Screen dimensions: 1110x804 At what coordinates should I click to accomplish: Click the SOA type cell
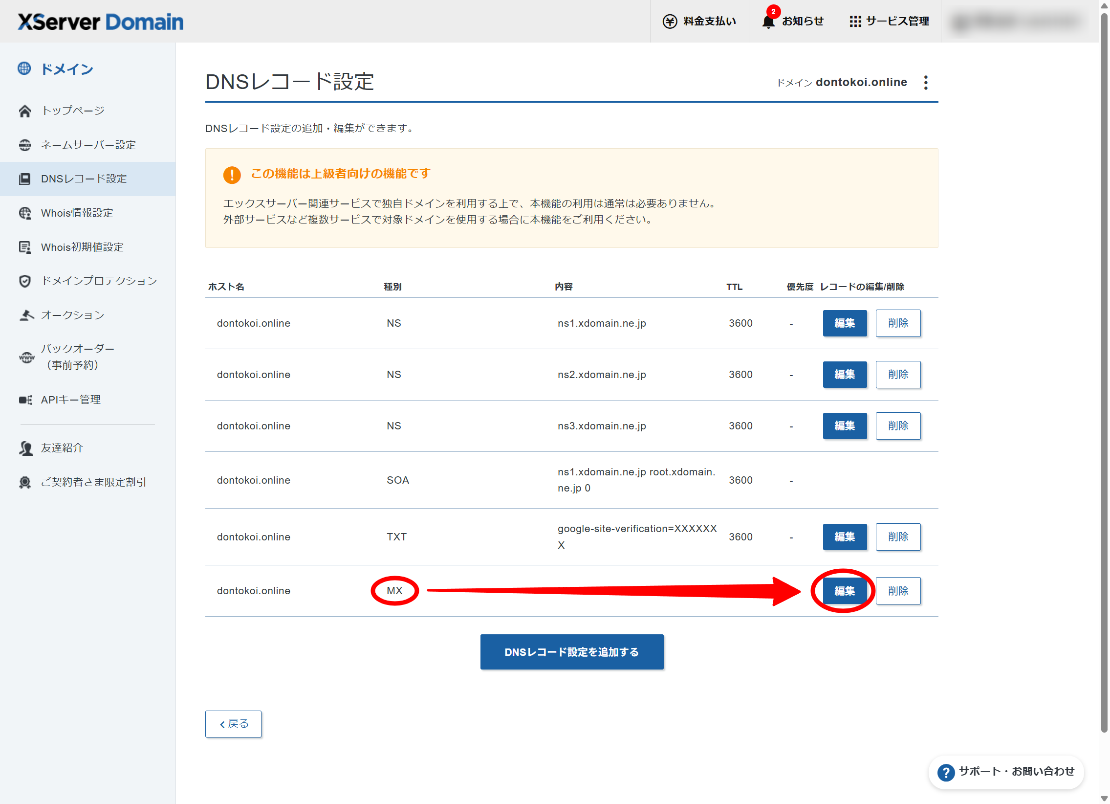click(397, 480)
